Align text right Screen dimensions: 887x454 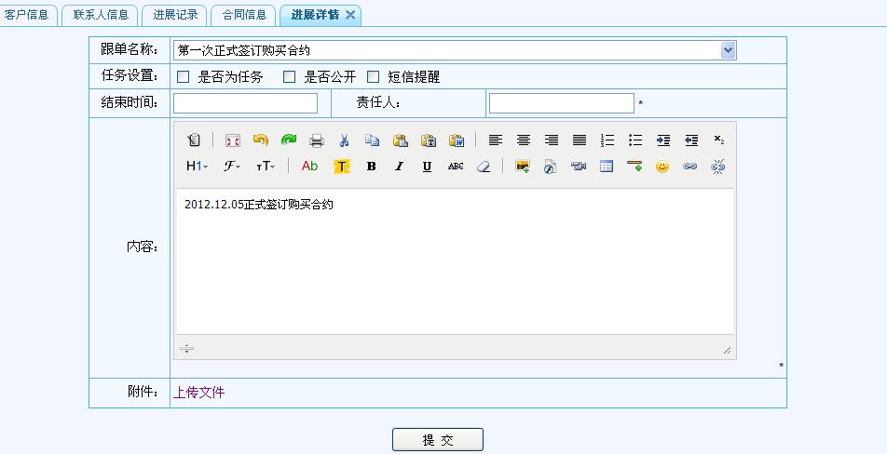552,140
